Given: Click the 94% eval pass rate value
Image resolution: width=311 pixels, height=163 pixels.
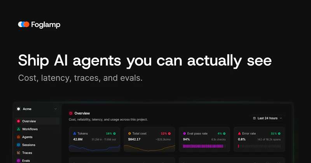Looking at the screenshot, I should point(187,139).
